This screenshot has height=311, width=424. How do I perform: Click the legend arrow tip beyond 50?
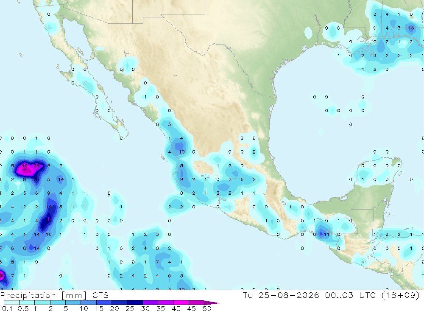coord(212,303)
